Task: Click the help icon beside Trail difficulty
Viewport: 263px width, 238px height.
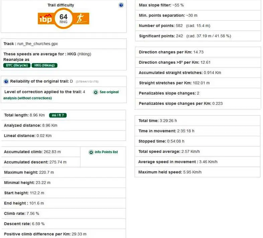Action: (x=121, y=5)
